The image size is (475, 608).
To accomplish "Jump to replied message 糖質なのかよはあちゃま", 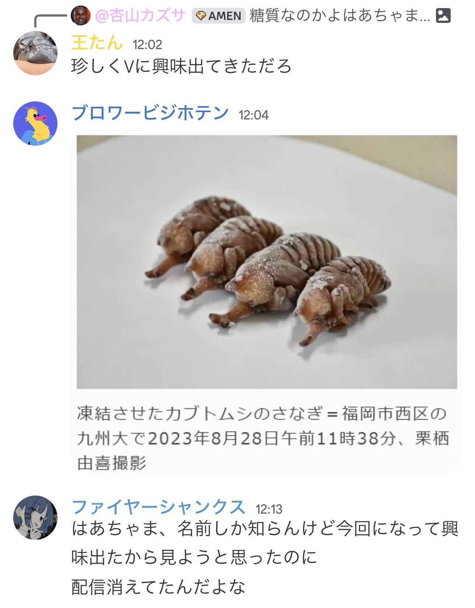I will 340,16.
